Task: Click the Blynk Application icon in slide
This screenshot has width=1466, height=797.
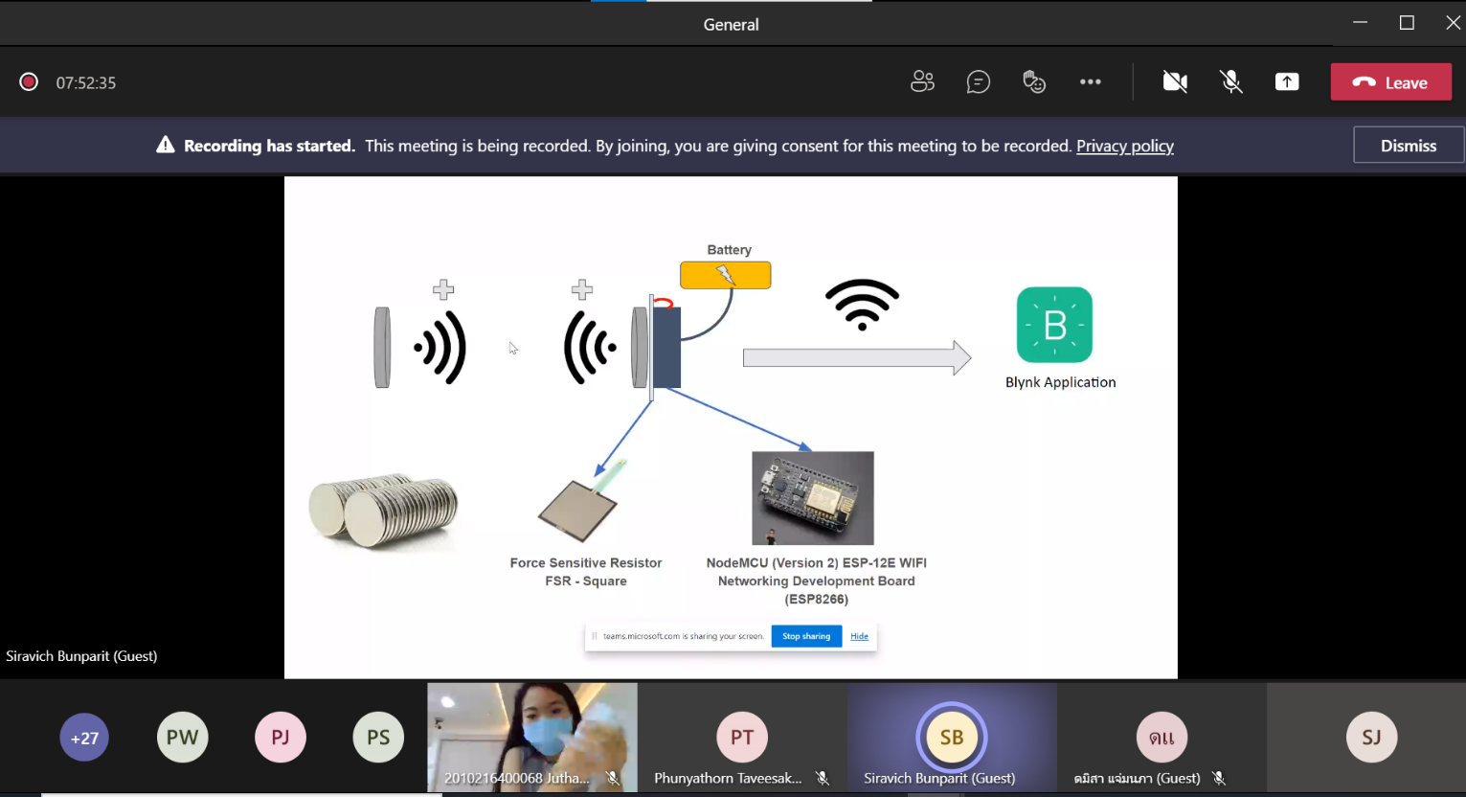Action: coord(1054,325)
